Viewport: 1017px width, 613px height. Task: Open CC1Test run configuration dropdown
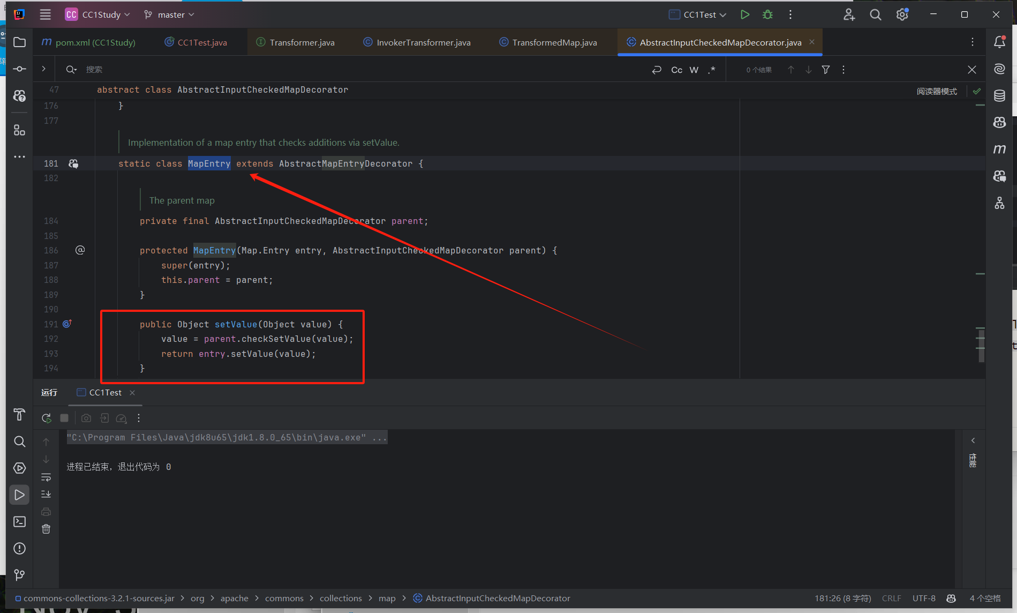click(698, 14)
